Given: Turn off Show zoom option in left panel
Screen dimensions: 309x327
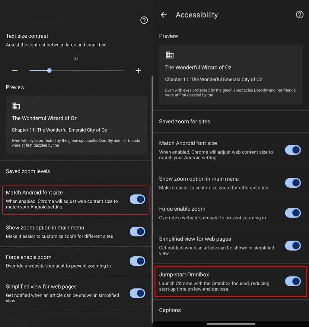Looking at the screenshot, I should pyautogui.click(x=137, y=232).
